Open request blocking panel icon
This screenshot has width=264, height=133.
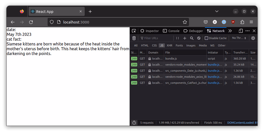coord(199,38)
